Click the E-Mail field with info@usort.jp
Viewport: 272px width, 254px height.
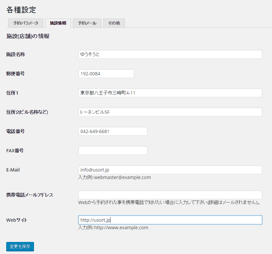[170, 170]
